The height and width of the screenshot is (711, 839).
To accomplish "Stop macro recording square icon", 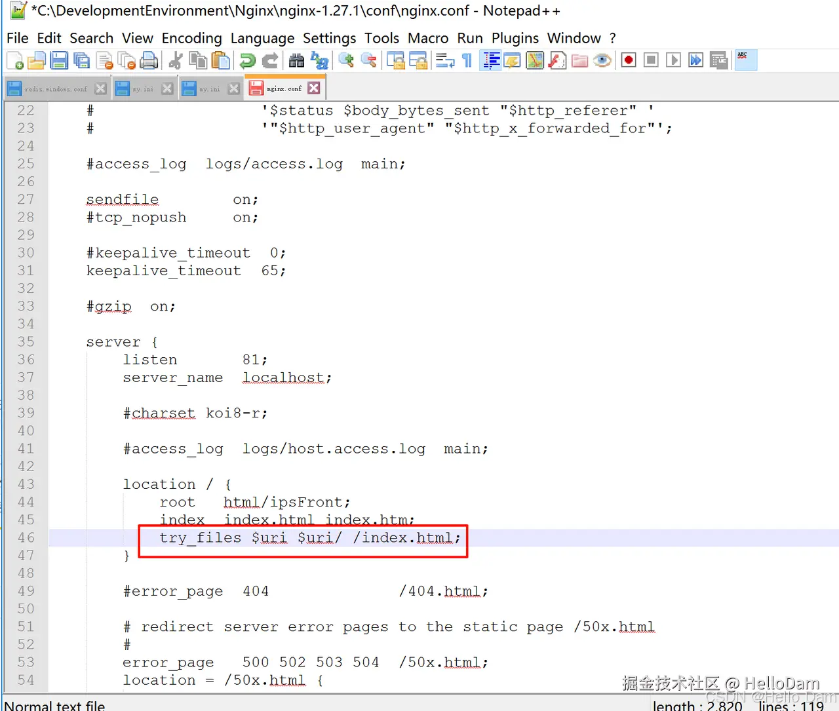I will 651,60.
